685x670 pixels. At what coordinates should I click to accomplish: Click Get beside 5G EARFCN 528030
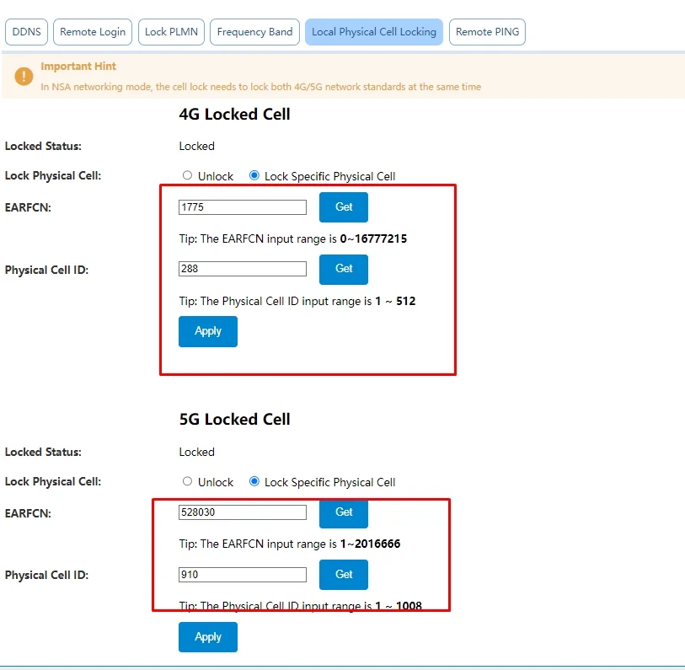(344, 512)
